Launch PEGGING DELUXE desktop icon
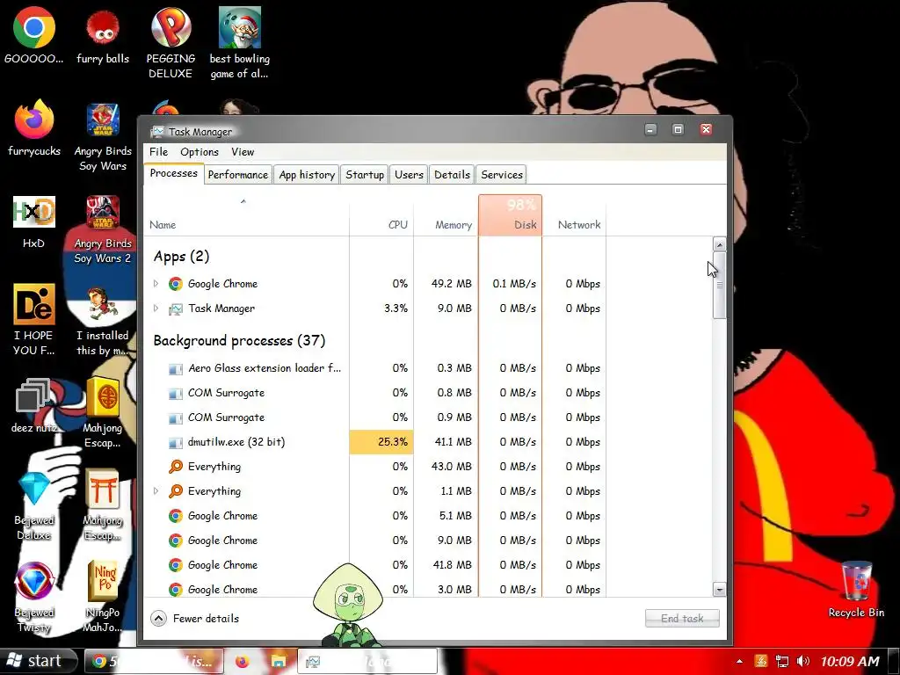The width and height of the screenshot is (900, 675). pos(171,43)
